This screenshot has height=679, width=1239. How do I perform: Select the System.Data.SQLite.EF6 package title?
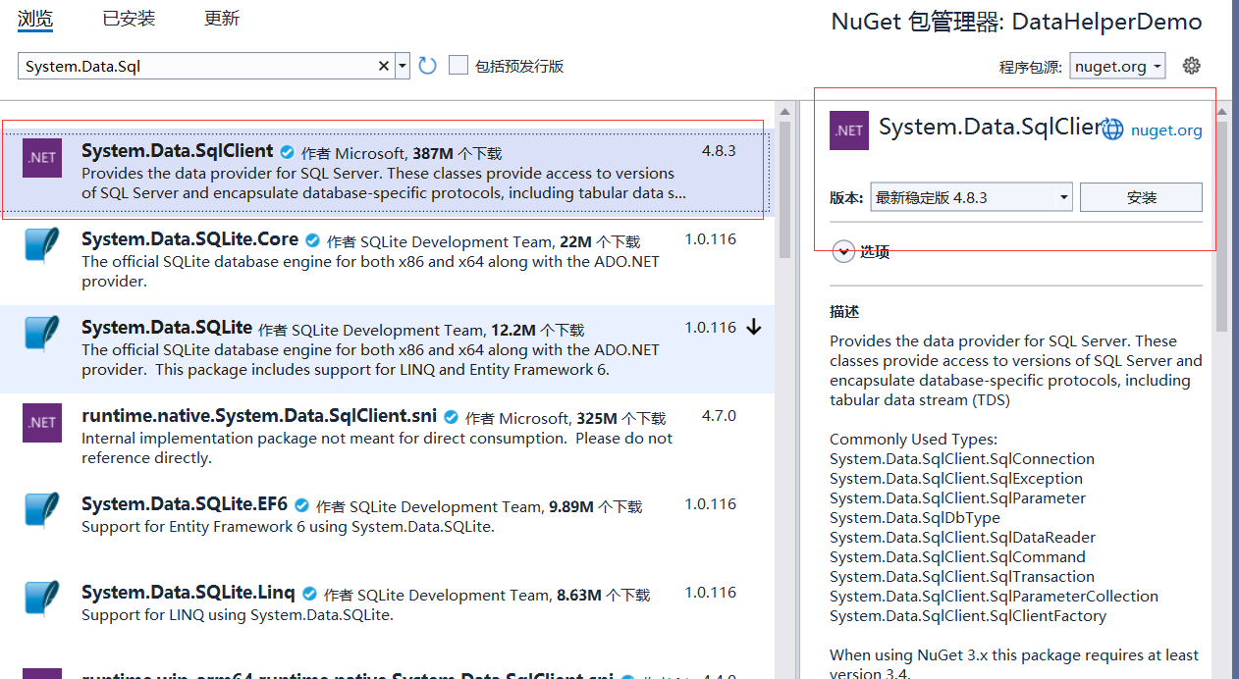[x=185, y=504]
